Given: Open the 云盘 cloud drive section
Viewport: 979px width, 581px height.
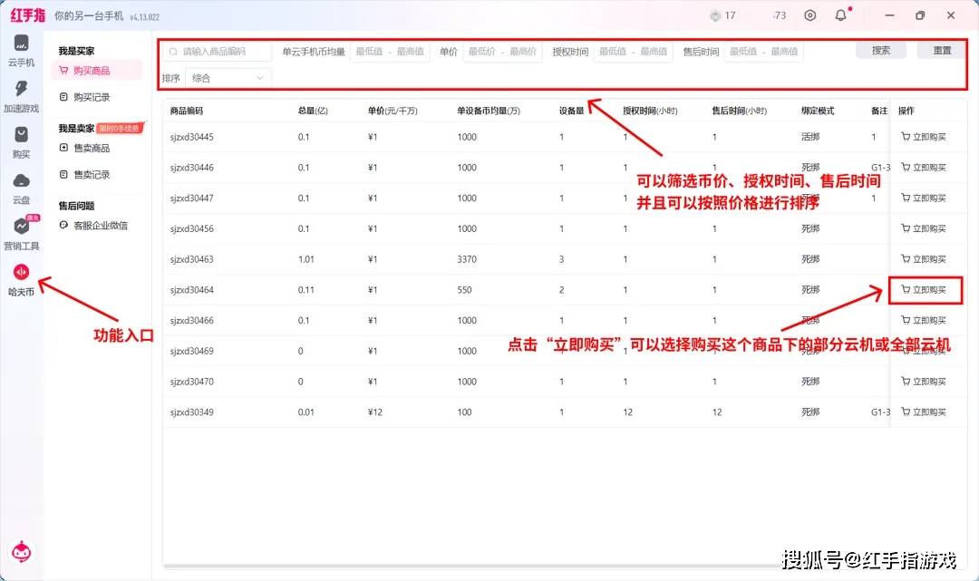Looking at the screenshot, I should click(x=21, y=189).
